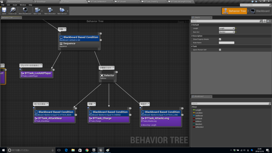Open the Asset menu
This screenshot has width=272, height=153.
click(15, 5)
